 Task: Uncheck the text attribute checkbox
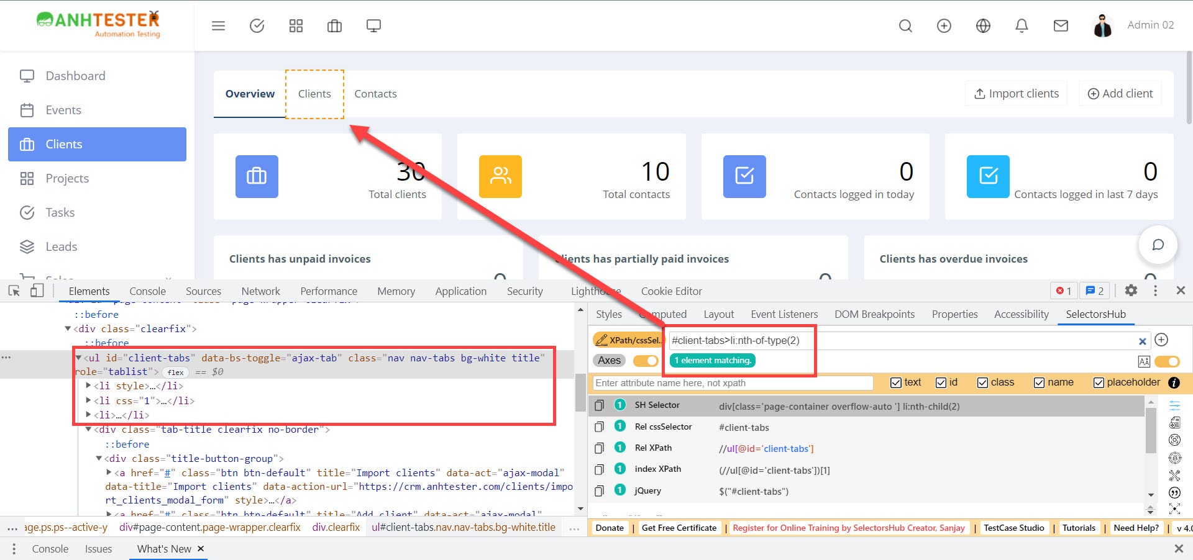895,382
